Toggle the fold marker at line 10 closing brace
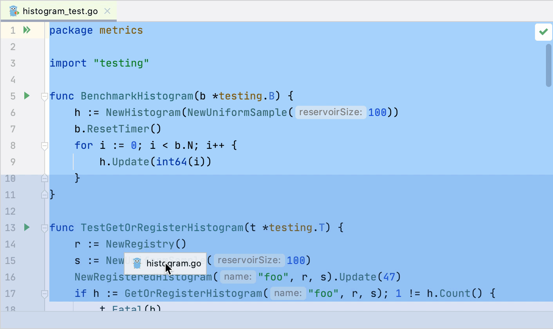This screenshot has width=553, height=329. tap(44, 178)
